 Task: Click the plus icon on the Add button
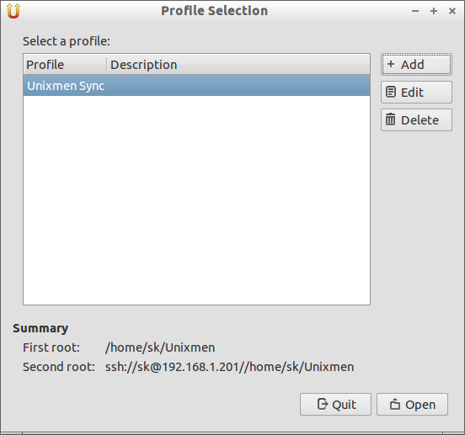point(391,64)
